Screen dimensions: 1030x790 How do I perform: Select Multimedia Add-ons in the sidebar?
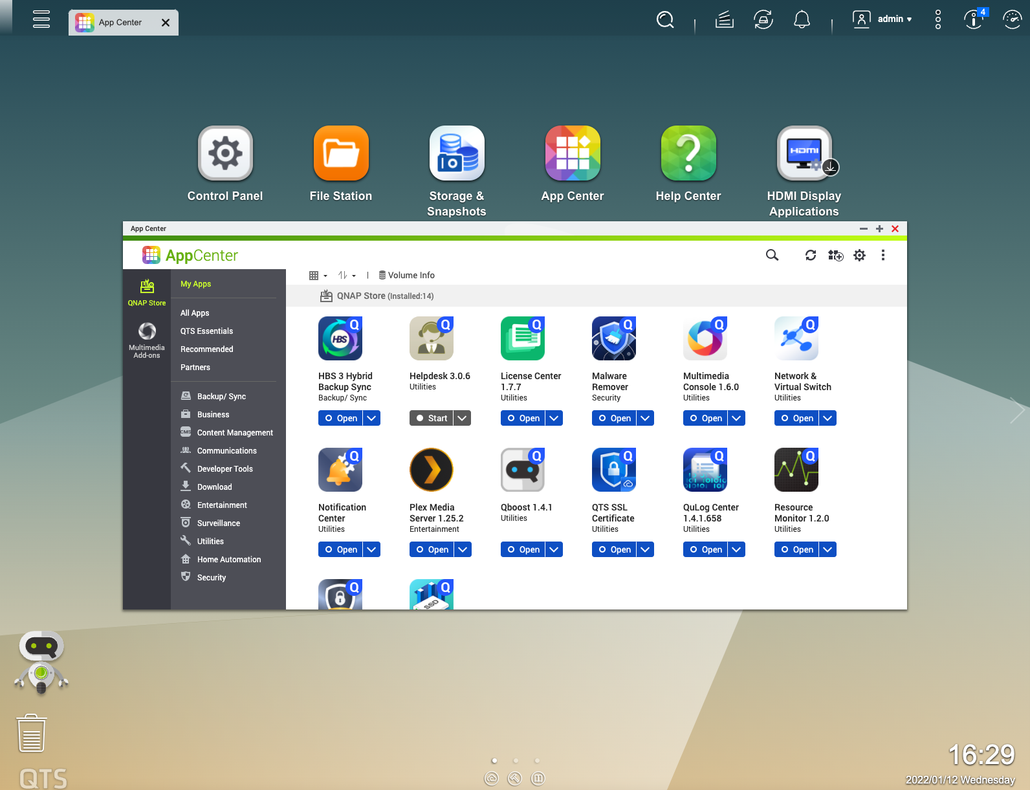pos(147,340)
